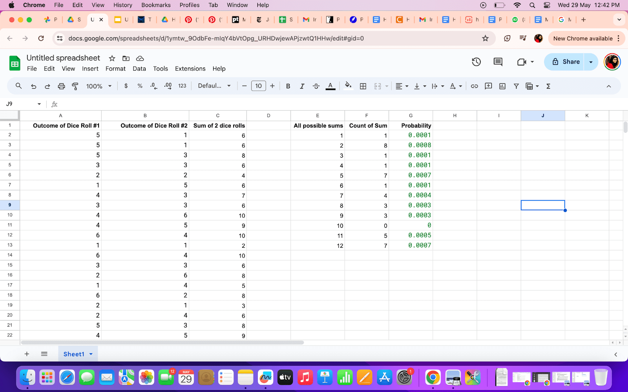
Task: Open the text color picker
Action: (330, 86)
